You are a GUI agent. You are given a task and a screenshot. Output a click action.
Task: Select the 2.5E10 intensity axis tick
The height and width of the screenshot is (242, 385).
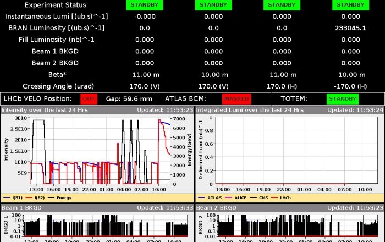(19, 129)
